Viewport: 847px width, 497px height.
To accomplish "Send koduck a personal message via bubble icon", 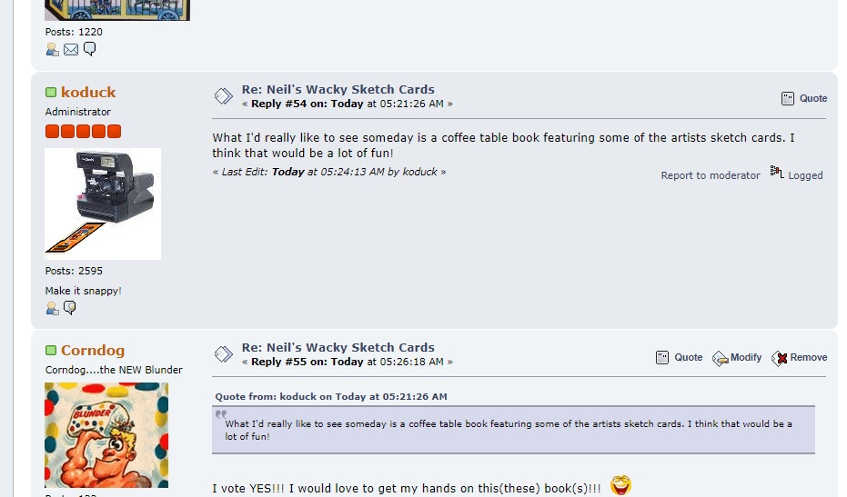I will tap(70, 308).
